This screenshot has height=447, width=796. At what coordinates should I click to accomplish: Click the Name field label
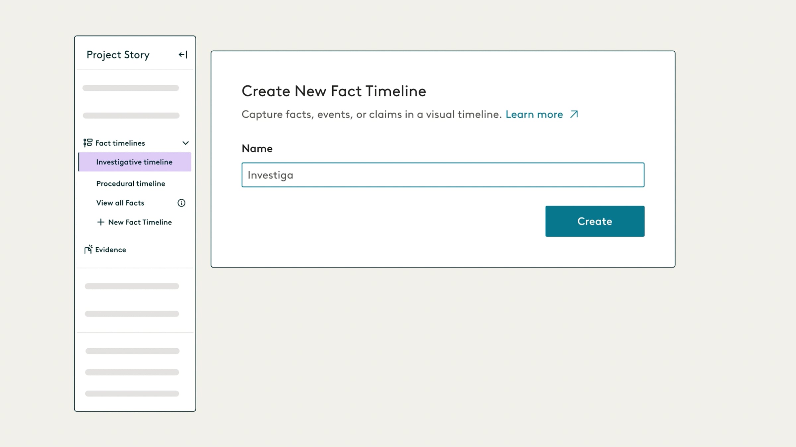click(257, 148)
